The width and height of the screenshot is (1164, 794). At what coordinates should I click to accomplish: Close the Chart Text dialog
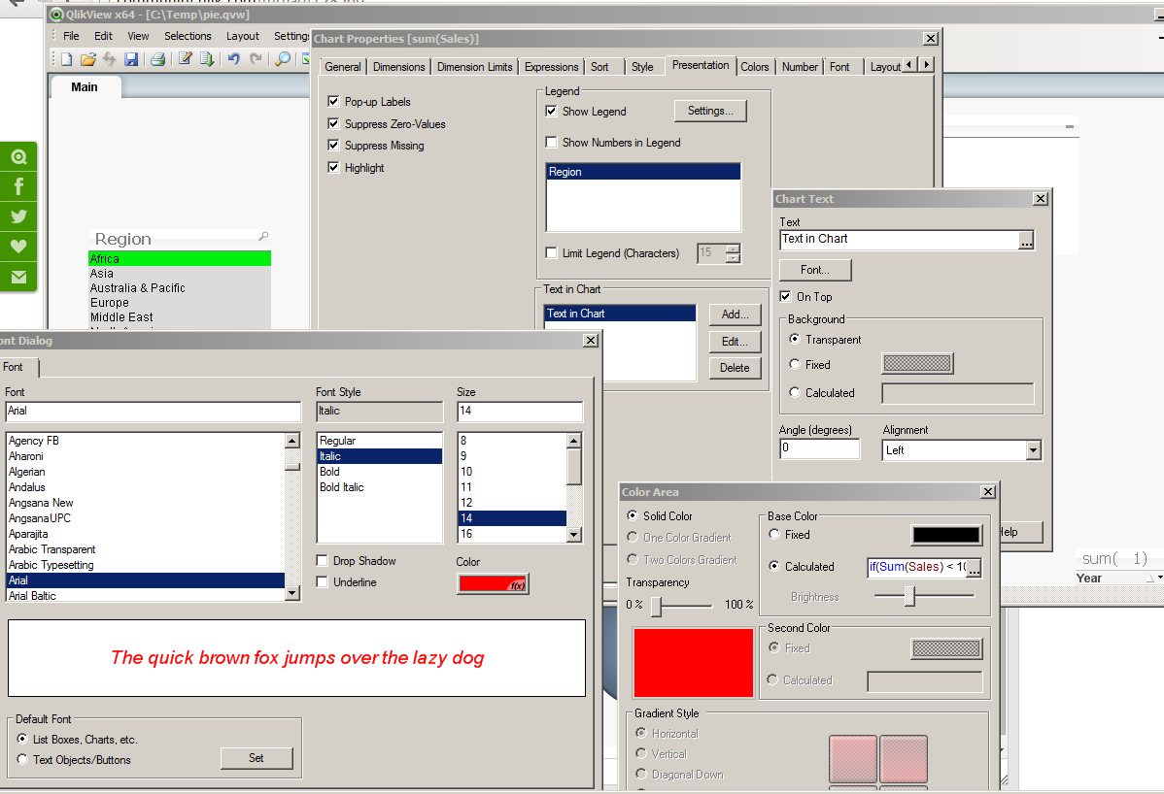(1041, 199)
